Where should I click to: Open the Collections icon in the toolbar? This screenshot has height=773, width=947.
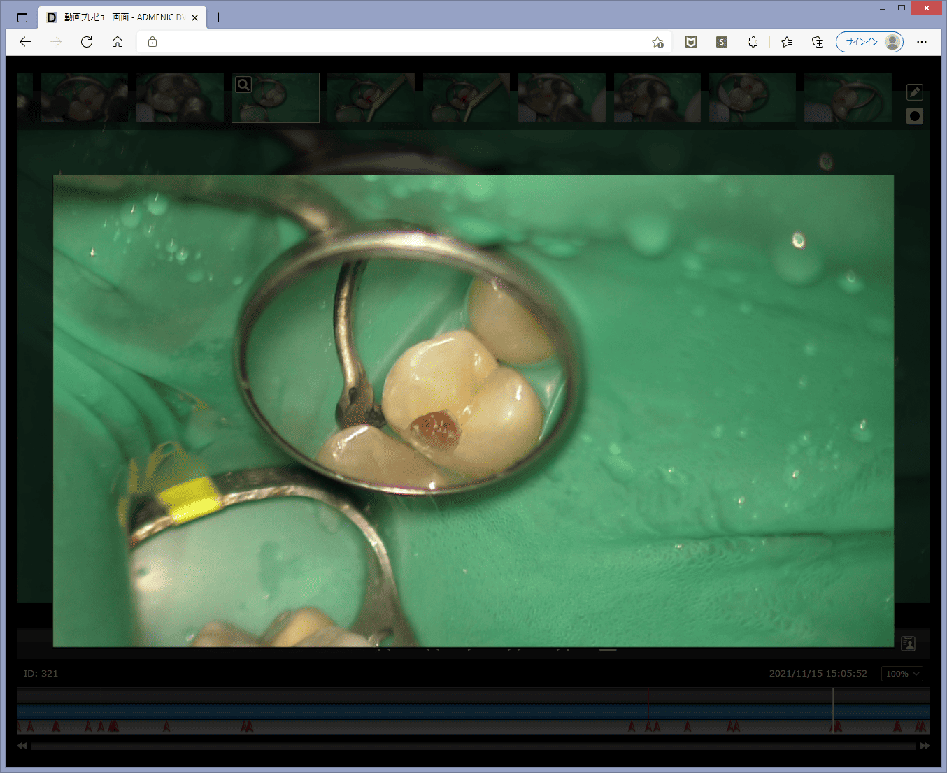817,42
